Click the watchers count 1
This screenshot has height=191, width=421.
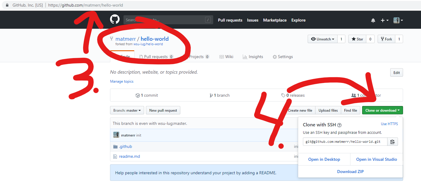click(341, 39)
